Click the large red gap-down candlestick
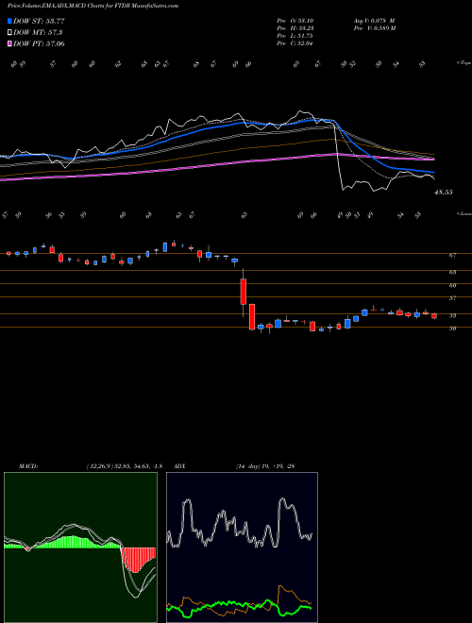Image resolution: width=472 pixels, height=623 pixels. [x=244, y=292]
